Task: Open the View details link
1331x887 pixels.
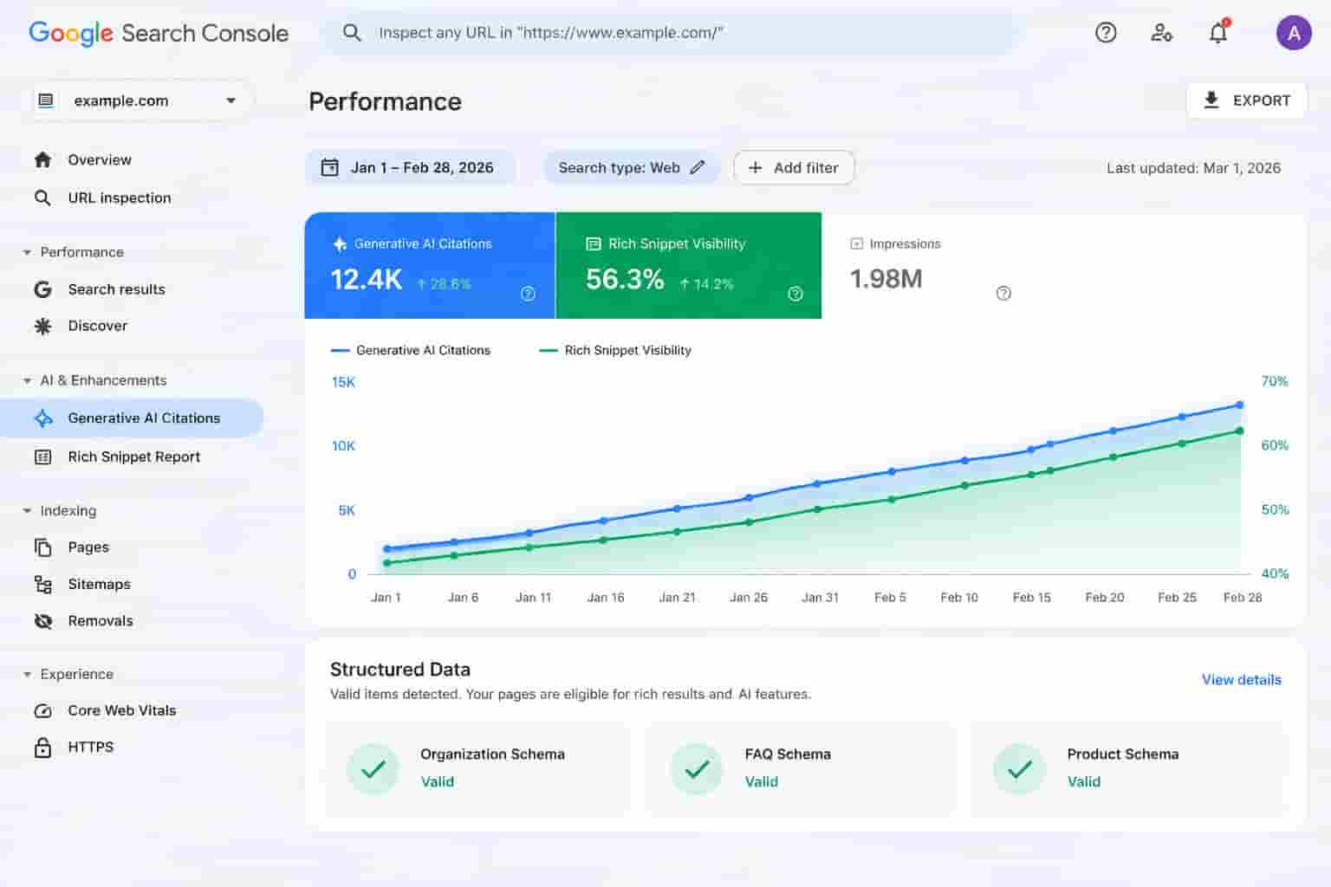Action: coord(1241,680)
